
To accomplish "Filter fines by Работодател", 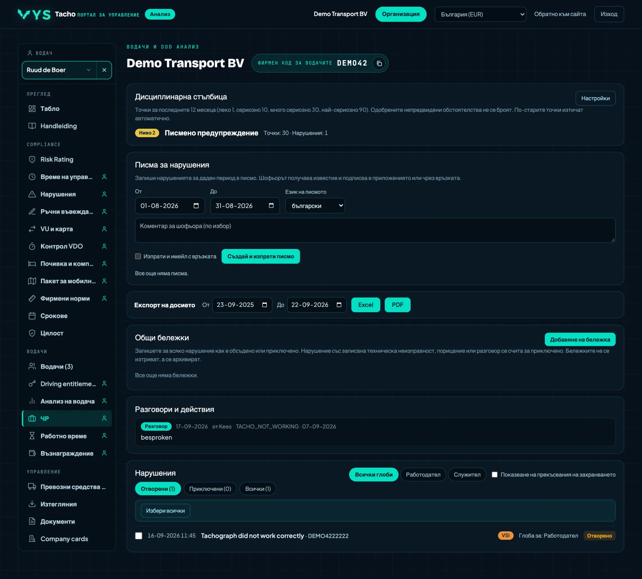I will pyautogui.click(x=423, y=474).
